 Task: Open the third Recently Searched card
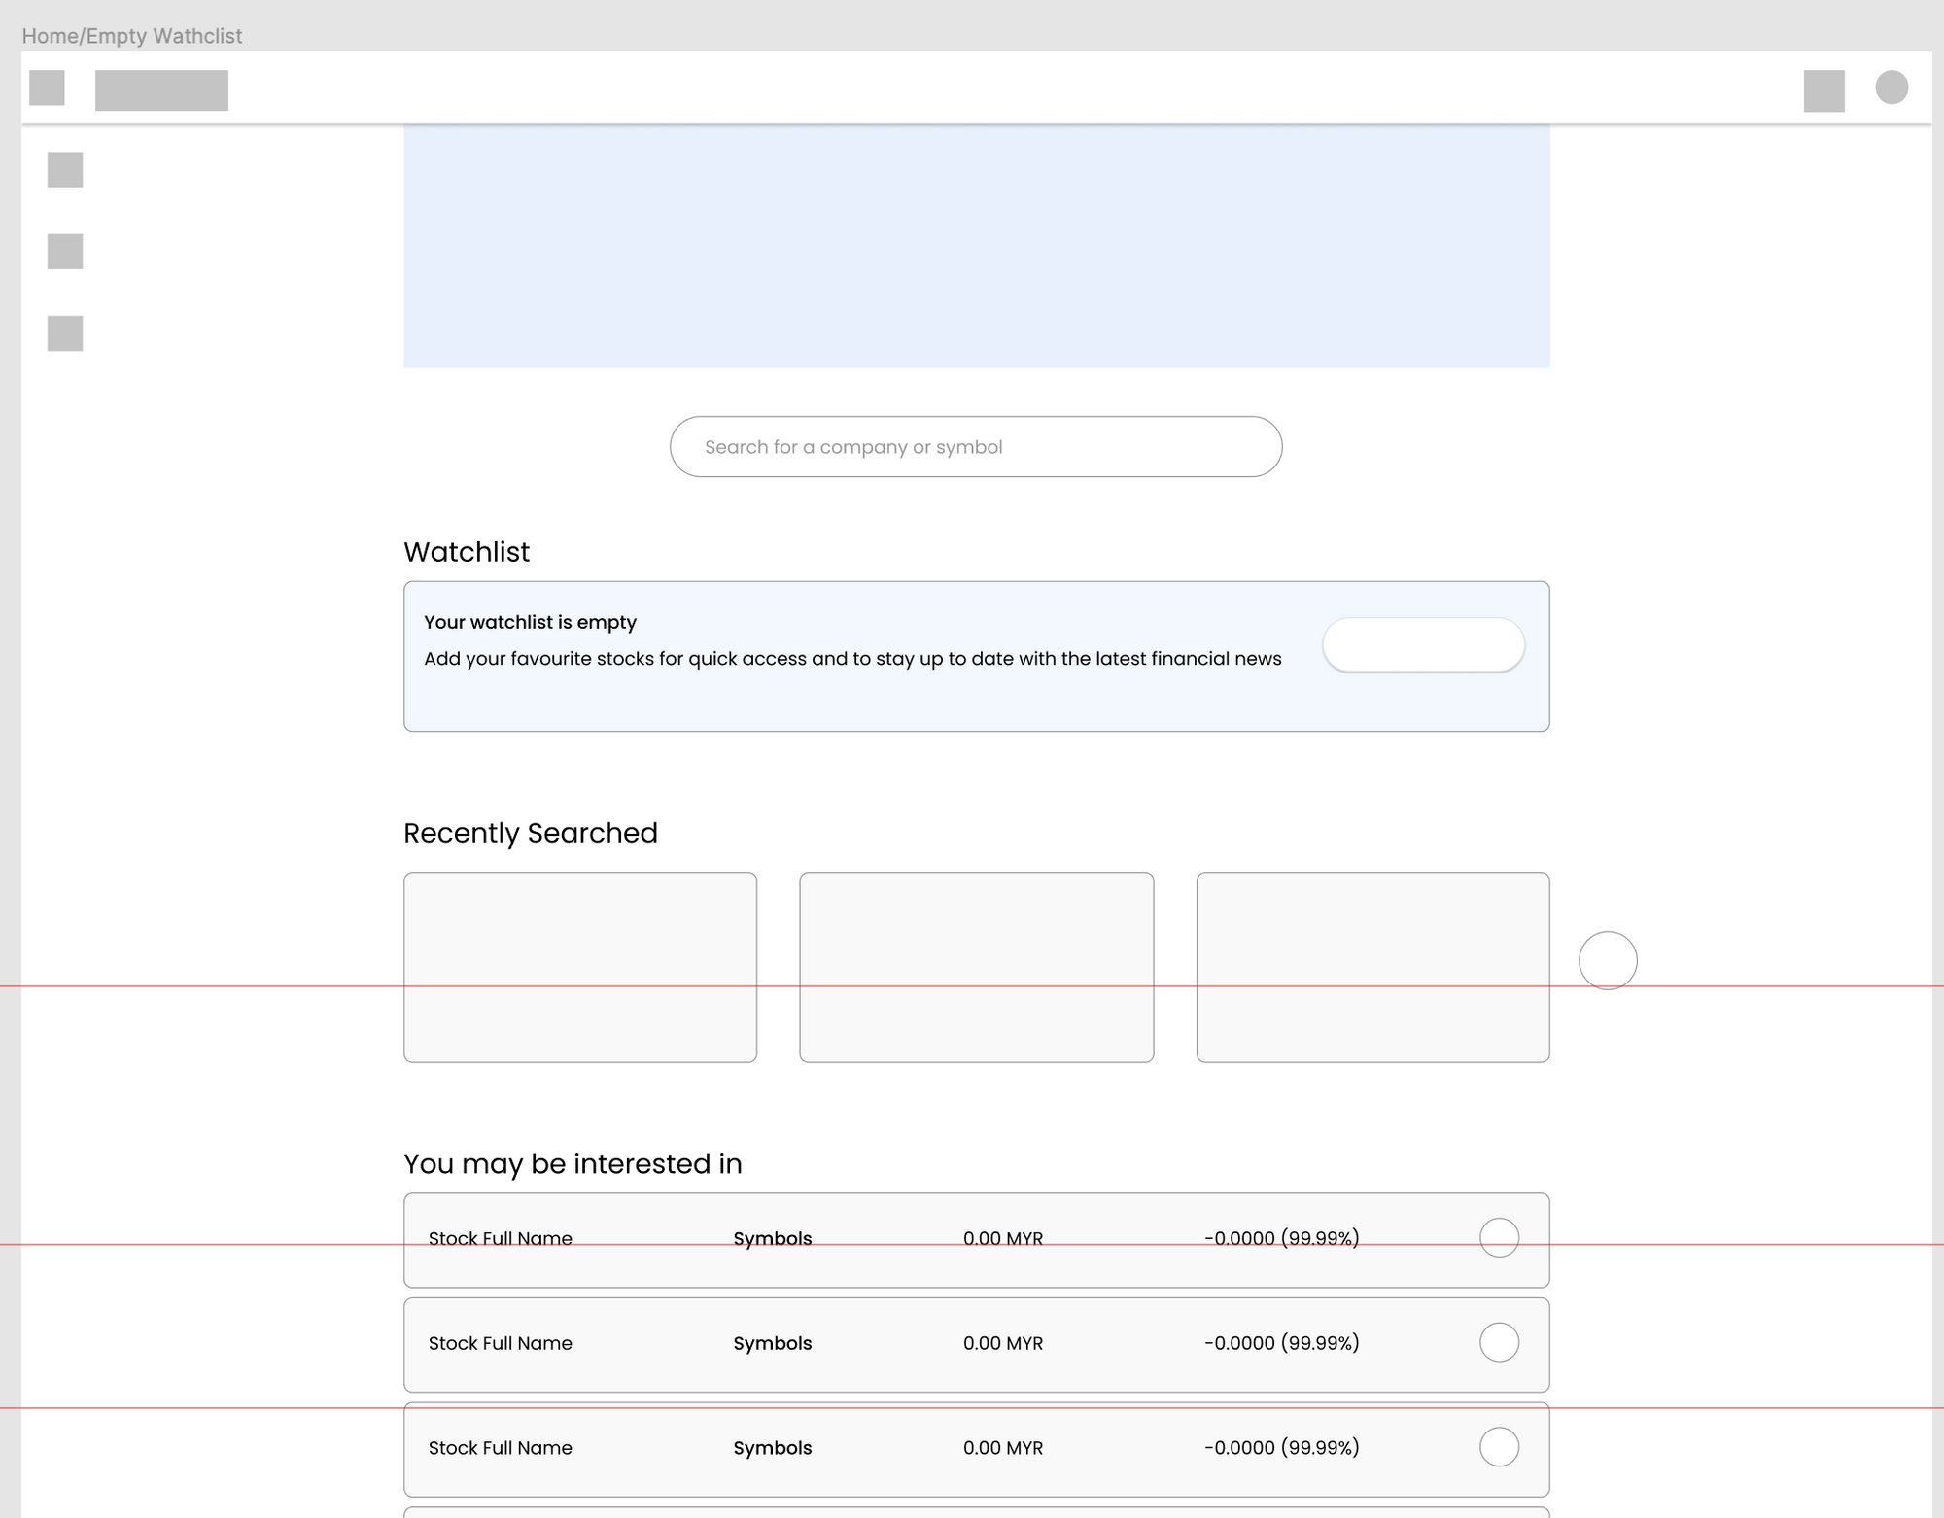tap(1372, 967)
